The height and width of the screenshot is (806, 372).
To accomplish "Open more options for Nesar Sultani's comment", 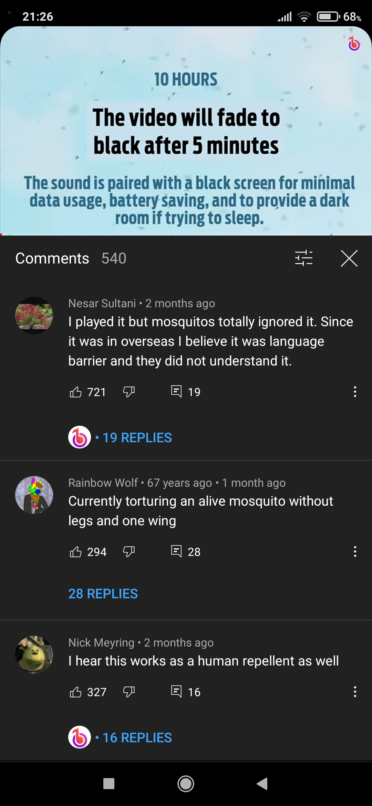I will (x=355, y=392).
